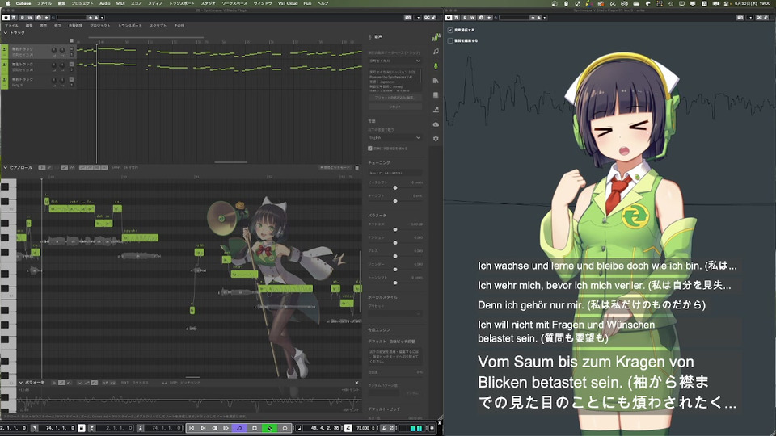The height and width of the screenshot is (436, 776).
Task: Open the cloud panel icon in sidebar
Action: [436, 124]
